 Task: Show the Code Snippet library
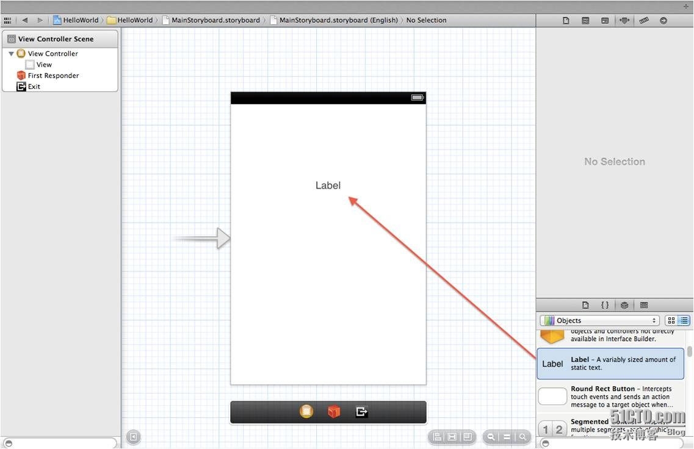[x=605, y=305]
